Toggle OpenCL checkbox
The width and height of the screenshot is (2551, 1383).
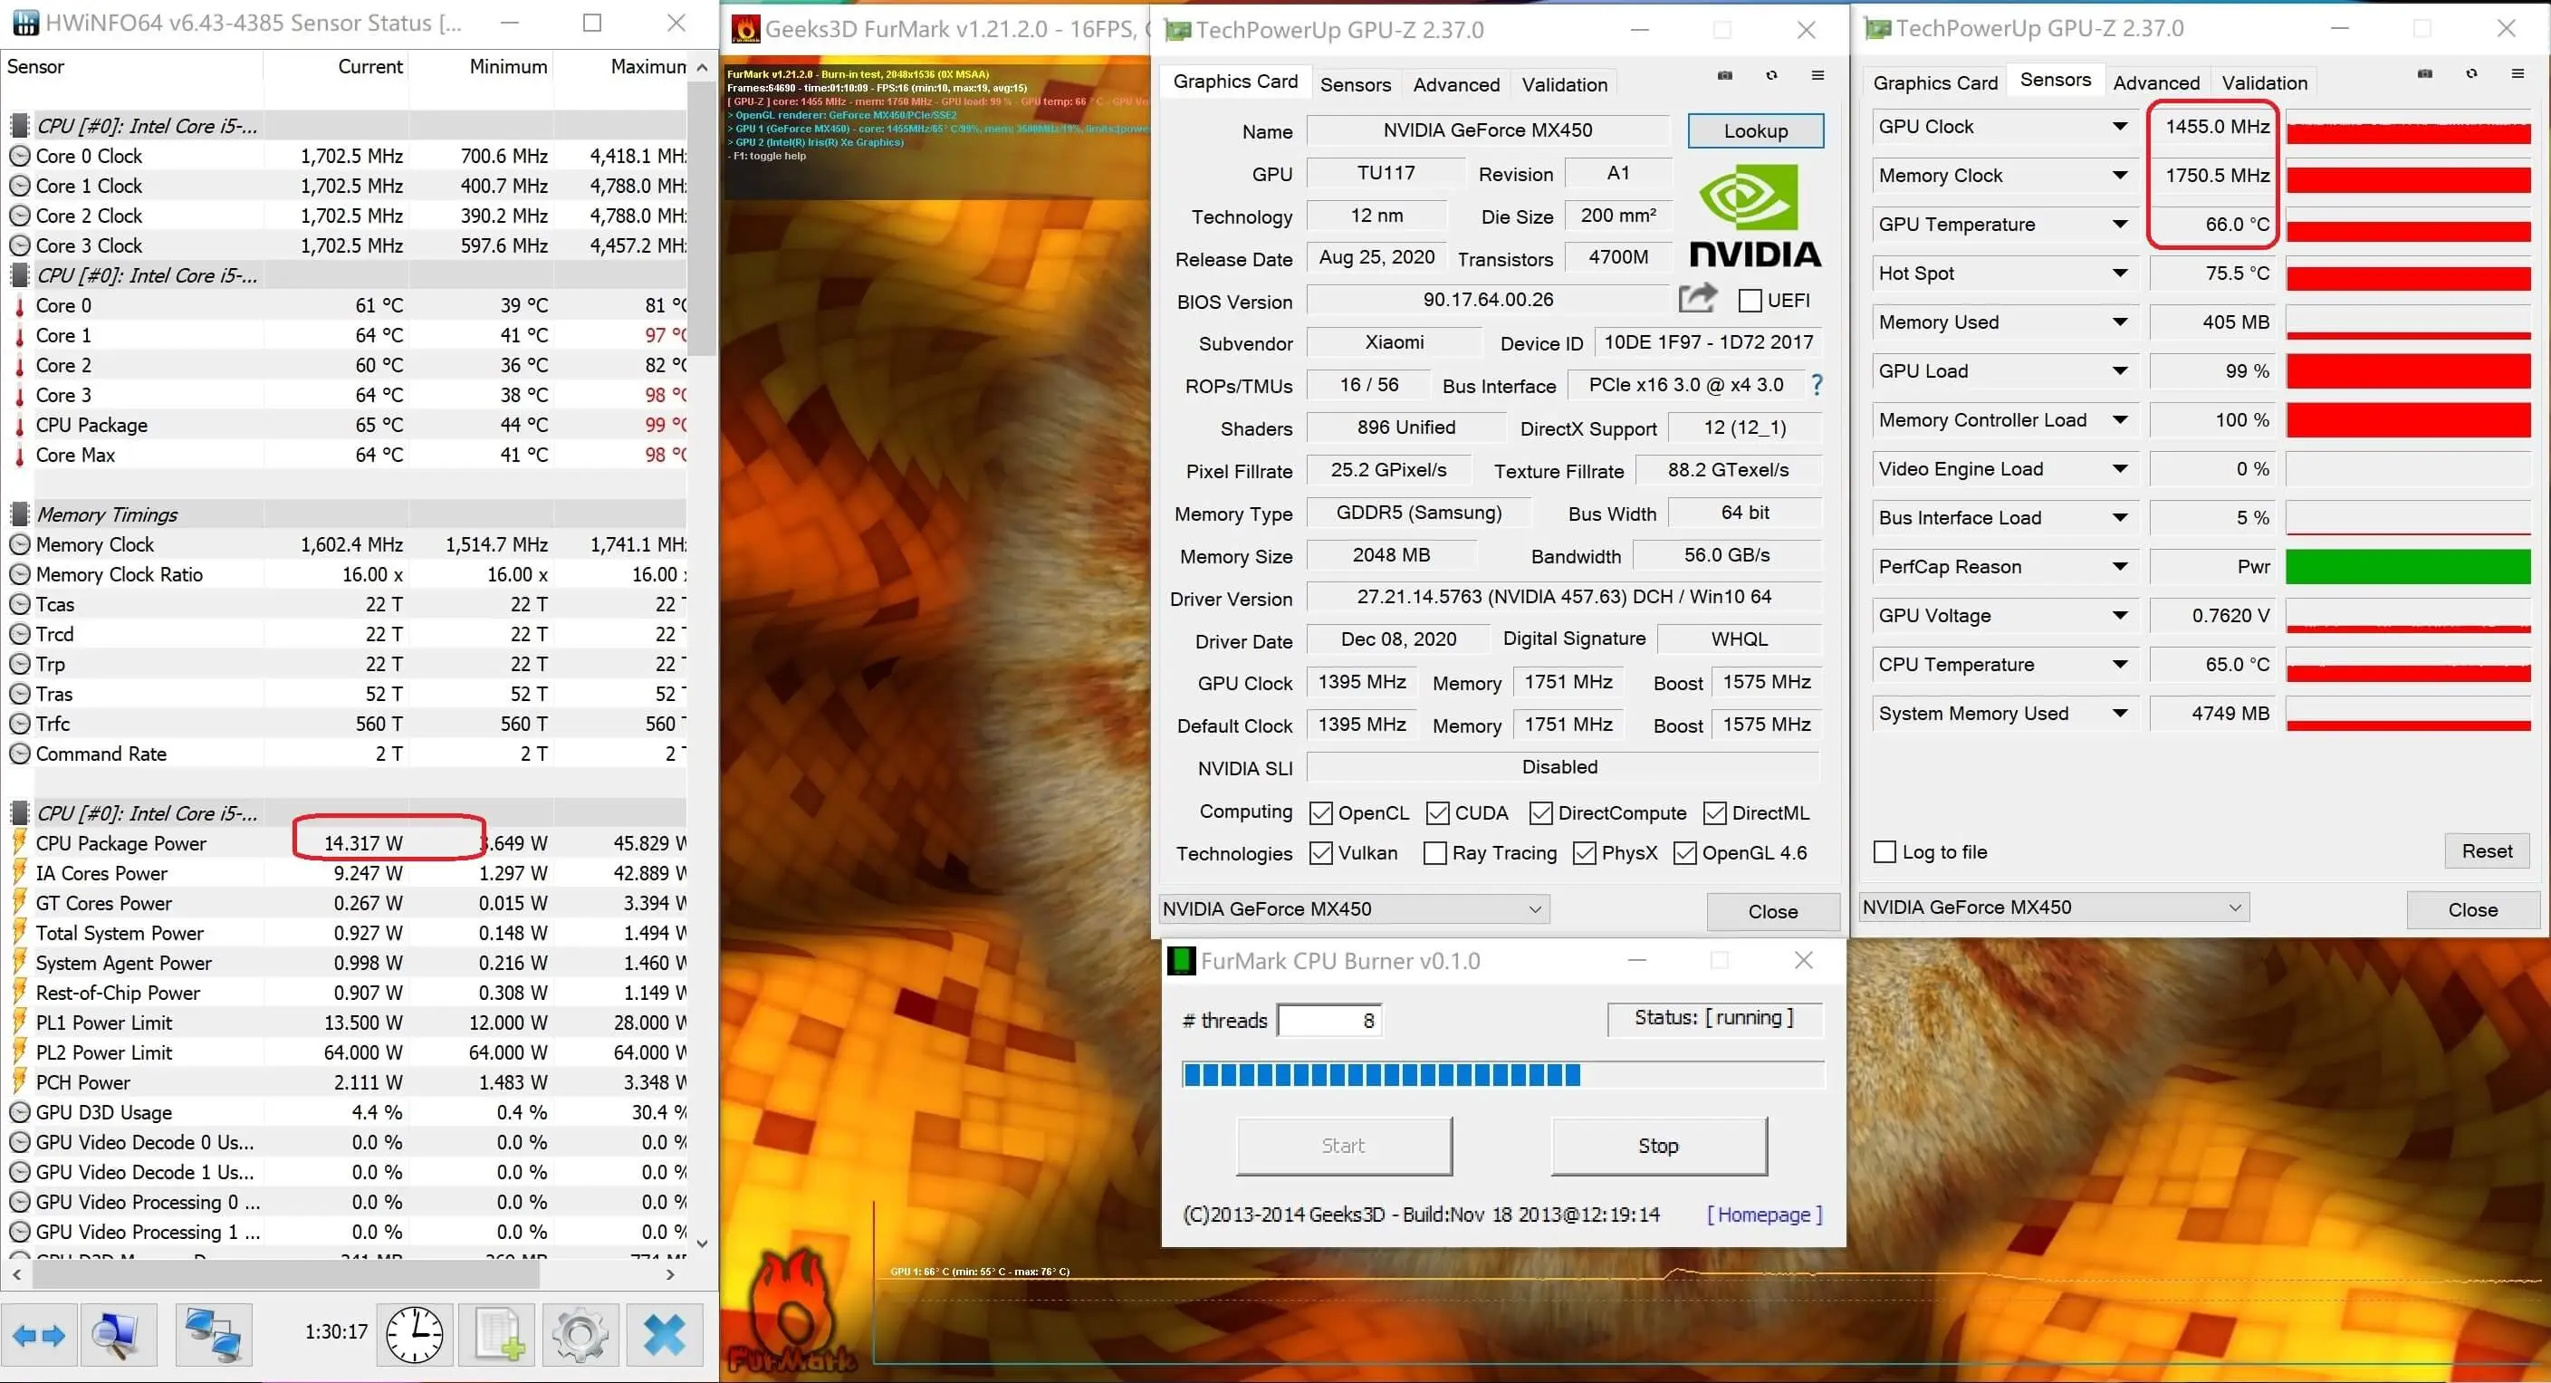click(x=1320, y=813)
